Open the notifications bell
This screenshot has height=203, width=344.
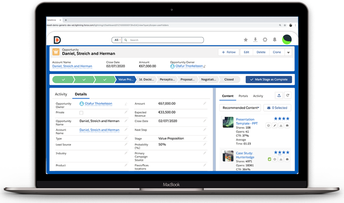[x=274, y=40]
